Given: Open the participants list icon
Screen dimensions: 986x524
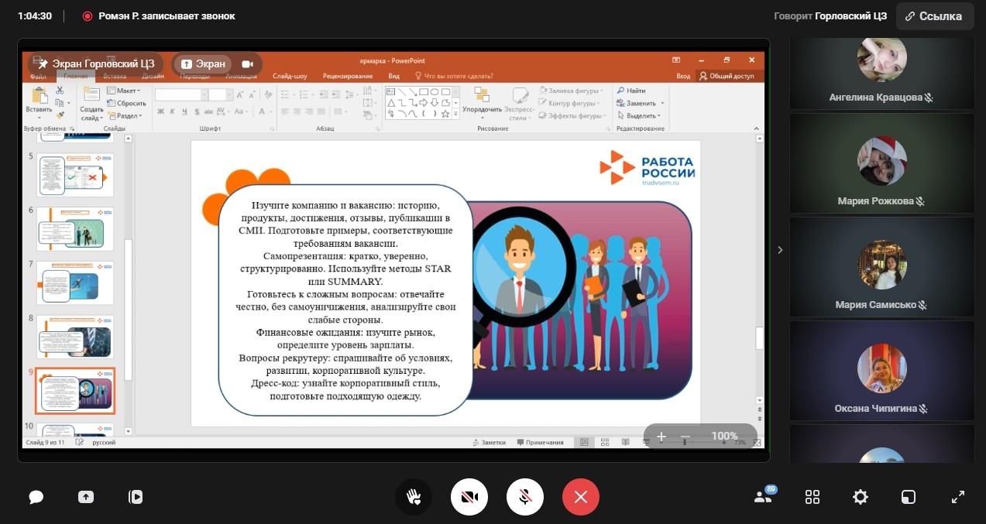Looking at the screenshot, I should (764, 496).
